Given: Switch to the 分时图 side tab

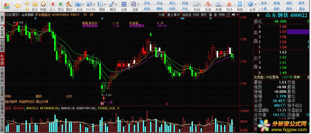Looking at the screenshot, I should click(x=2, y=46).
